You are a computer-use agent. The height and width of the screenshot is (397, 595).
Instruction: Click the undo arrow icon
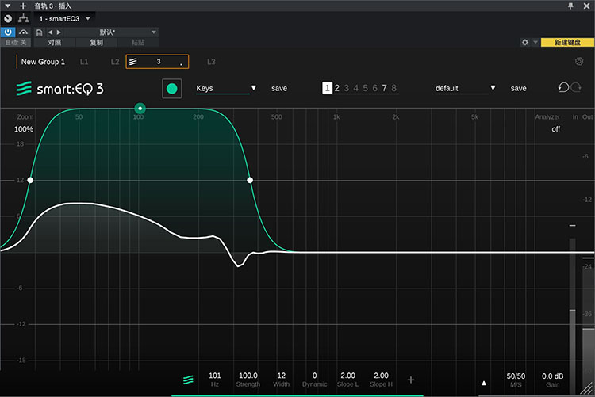click(x=563, y=87)
